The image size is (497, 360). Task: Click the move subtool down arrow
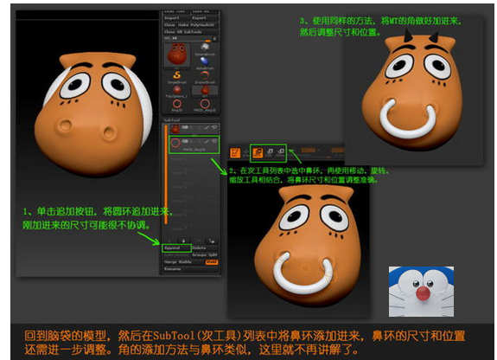[x=184, y=241]
